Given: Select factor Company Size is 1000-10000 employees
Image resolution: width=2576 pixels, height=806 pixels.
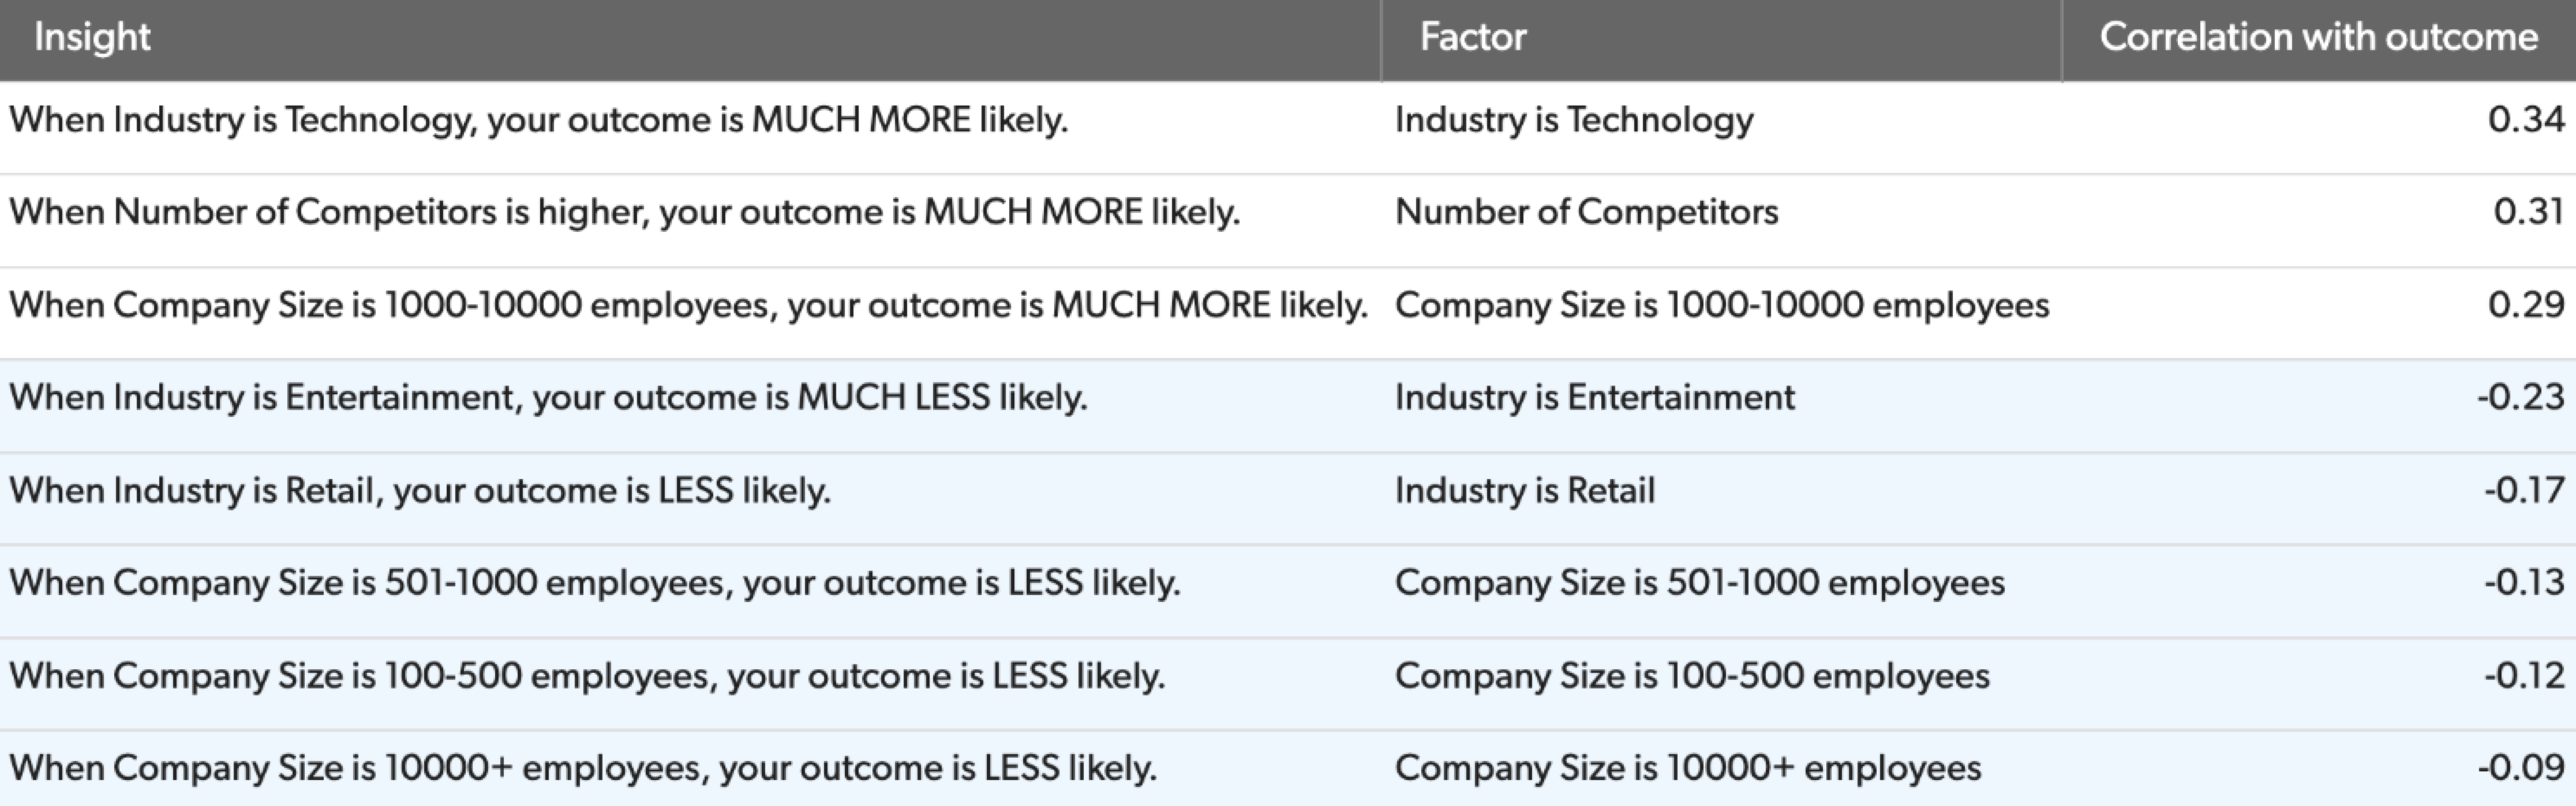Looking at the screenshot, I should coord(1722,304).
